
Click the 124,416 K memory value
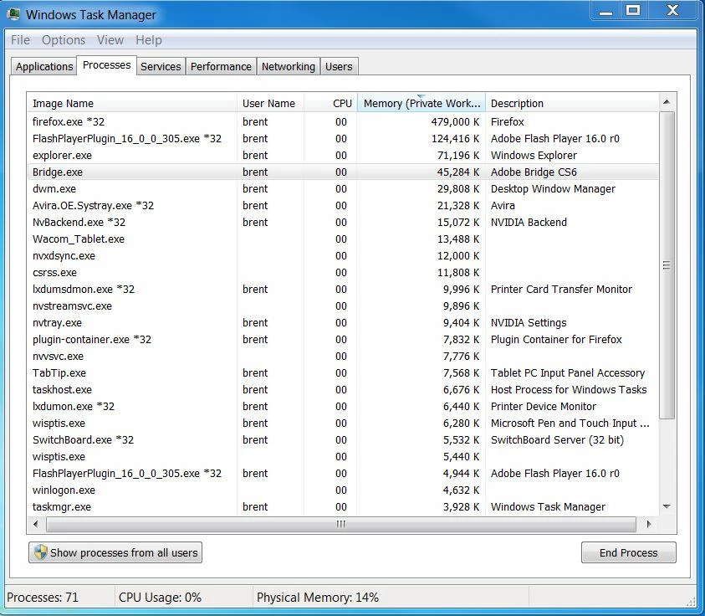tap(455, 139)
